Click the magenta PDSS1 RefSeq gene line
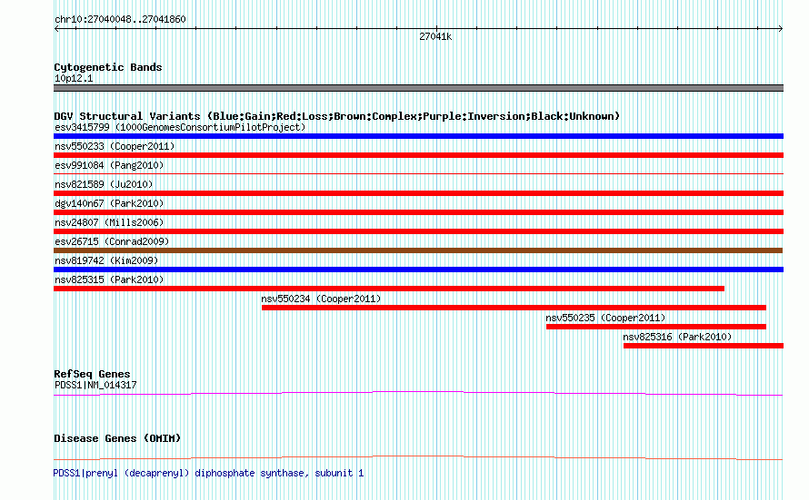809x500 pixels. (418, 394)
